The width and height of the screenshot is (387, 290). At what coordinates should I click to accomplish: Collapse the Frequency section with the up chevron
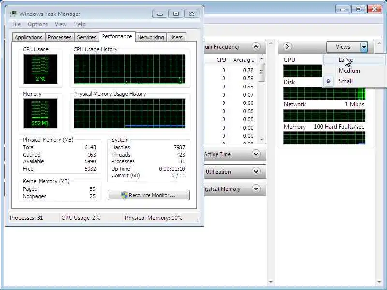pos(256,46)
